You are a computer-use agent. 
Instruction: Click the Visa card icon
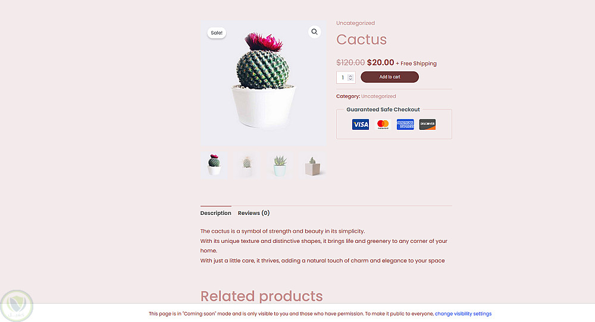click(x=361, y=124)
